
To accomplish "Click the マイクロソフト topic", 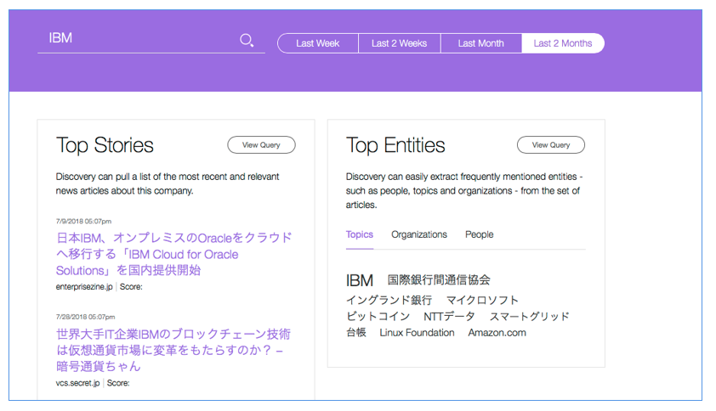I will 482,300.
